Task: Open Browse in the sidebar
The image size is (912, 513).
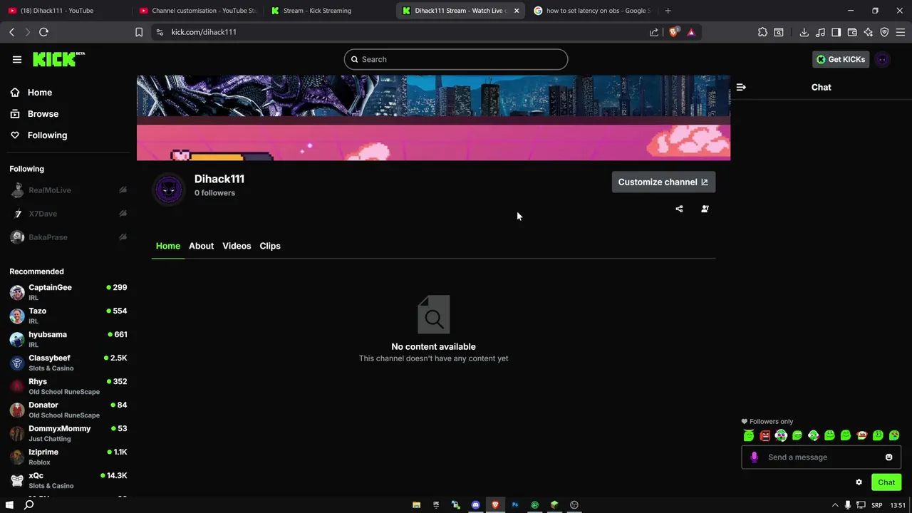Action: (x=34, y=114)
